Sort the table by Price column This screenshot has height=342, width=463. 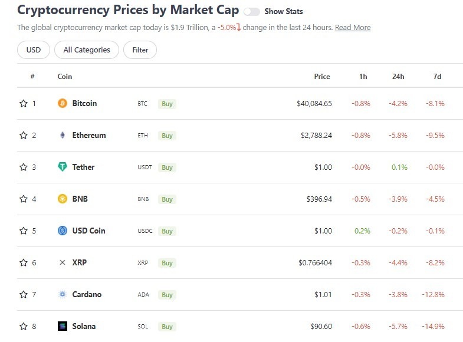point(322,76)
